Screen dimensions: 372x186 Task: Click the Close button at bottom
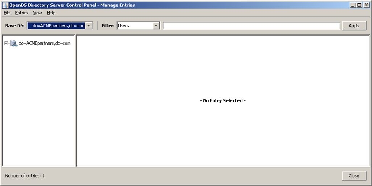pyautogui.click(x=354, y=176)
